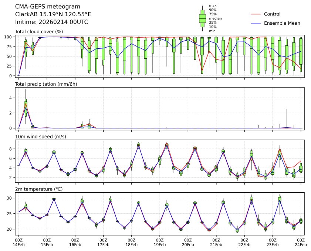Click the "00Z 24Feb" time axis label
311x251 pixels.
[x=301, y=242]
